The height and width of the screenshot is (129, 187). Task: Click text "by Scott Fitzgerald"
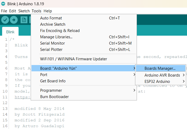(x=40, y=115)
